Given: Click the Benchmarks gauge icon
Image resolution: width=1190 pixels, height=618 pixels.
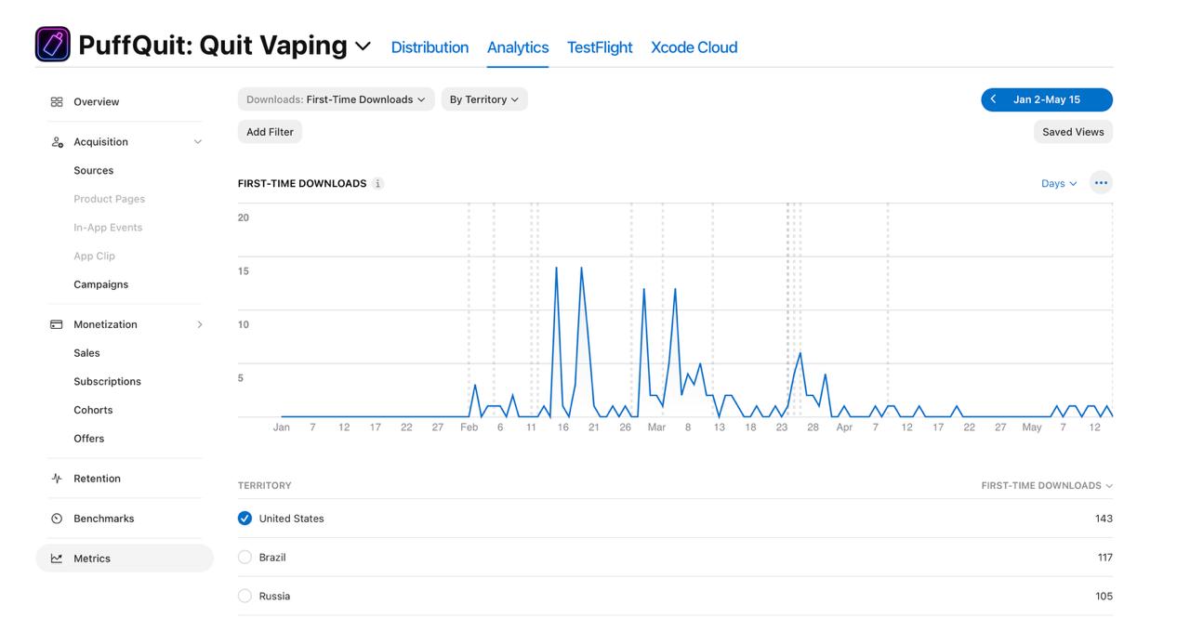Looking at the screenshot, I should 57,519.
